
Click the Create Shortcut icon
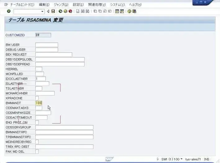(122, 11)
